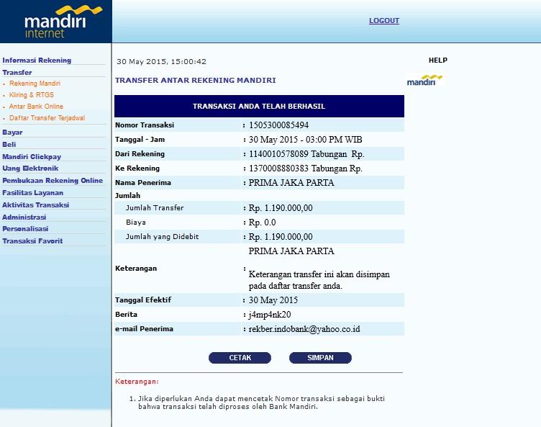Image resolution: width=541 pixels, height=427 pixels.
Task: View Aktivitas Transaksi
Action: [35, 205]
